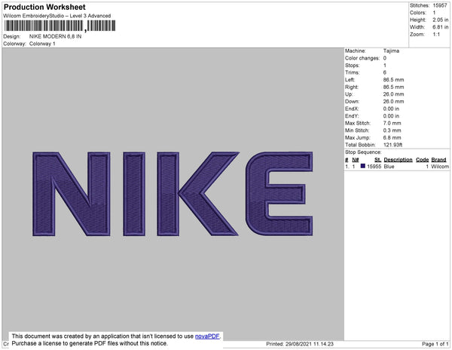This screenshot has width=452, height=350.
Task: Click the Stitches count value 15957
Action: (439, 5)
